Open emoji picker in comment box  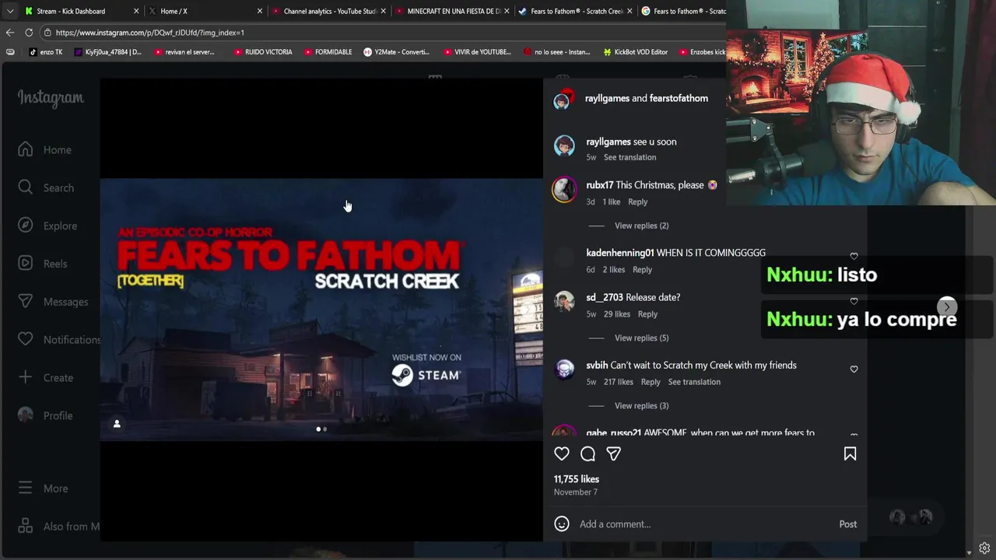click(562, 523)
